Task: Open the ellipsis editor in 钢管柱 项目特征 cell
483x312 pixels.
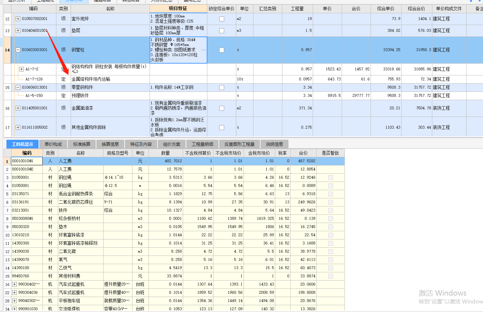Action: (x=203, y=50)
